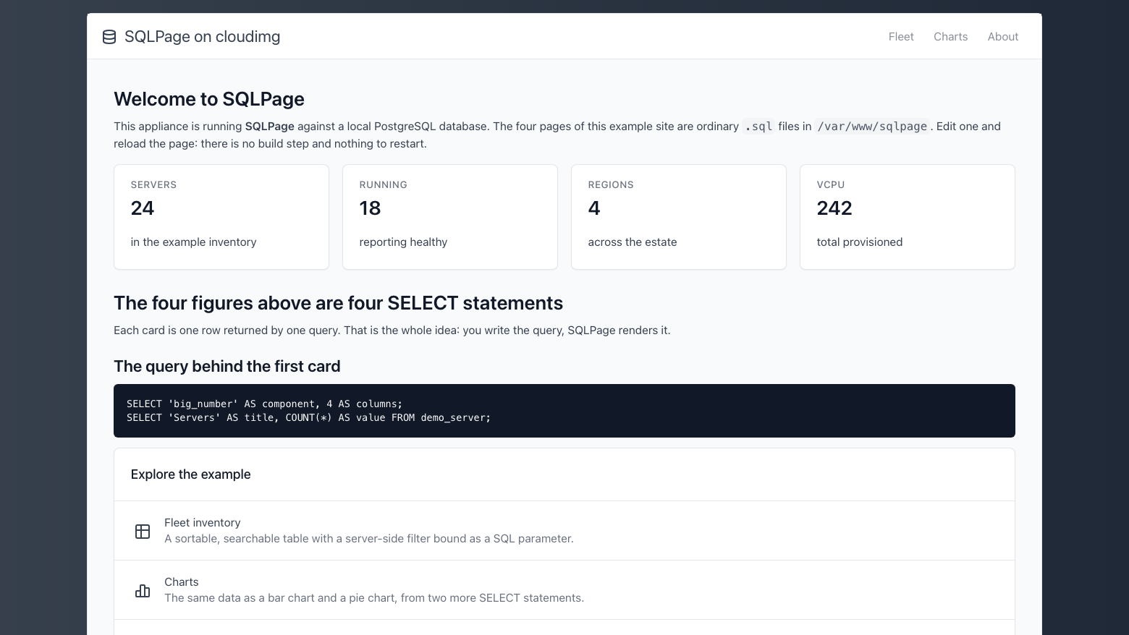Click the Regions 4 card

pyautogui.click(x=679, y=217)
